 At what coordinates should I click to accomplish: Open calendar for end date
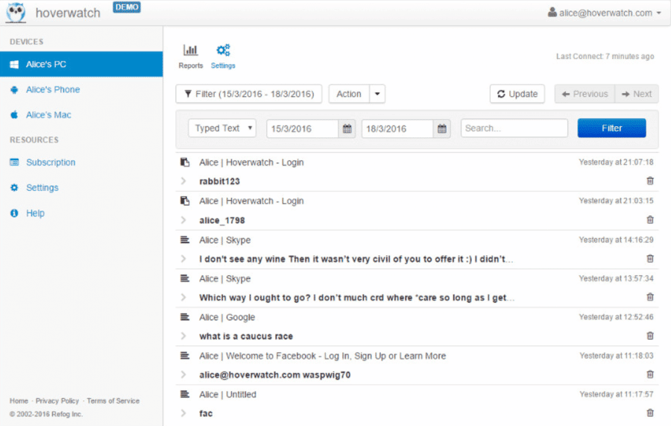pyautogui.click(x=442, y=128)
